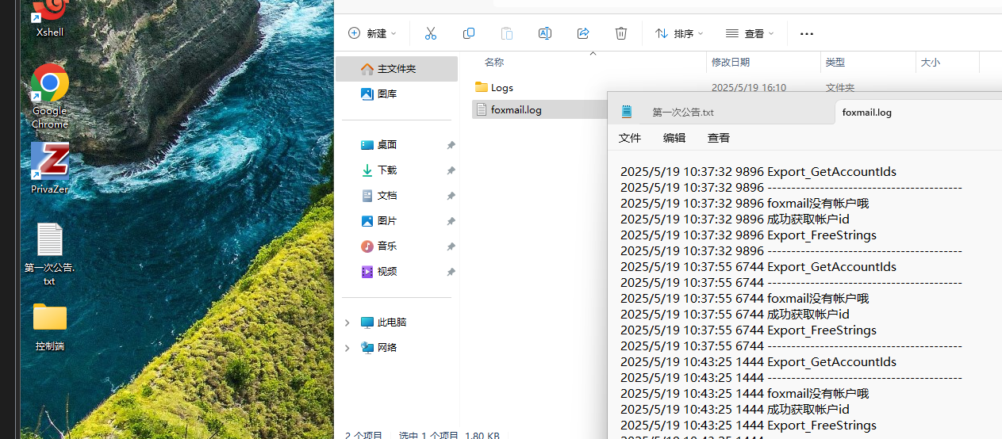
Task: Open the Notepad 查看 menu
Action: click(719, 138)
